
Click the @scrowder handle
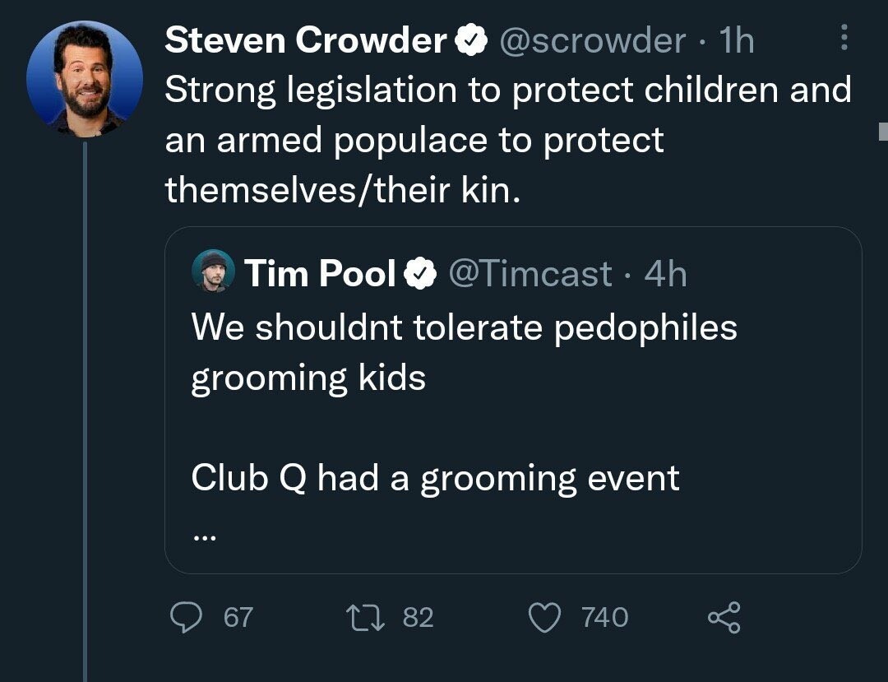coord(591,40)
